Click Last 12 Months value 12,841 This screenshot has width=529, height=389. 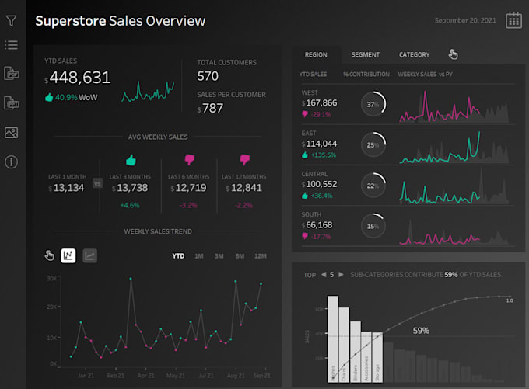pos(247,188)
